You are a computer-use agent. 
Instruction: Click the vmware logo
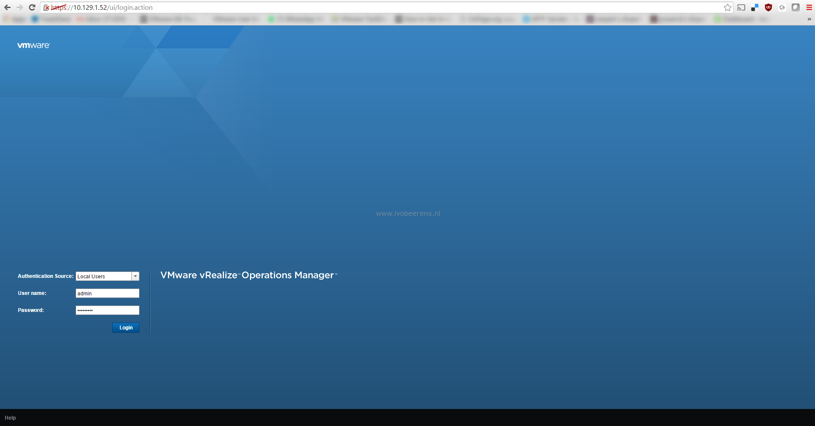(x=34, y=45)
